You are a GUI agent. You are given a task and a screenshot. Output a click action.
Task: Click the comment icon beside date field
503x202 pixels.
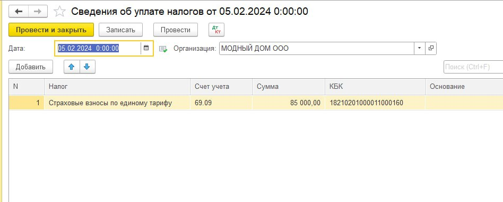(x=163, y=49)
